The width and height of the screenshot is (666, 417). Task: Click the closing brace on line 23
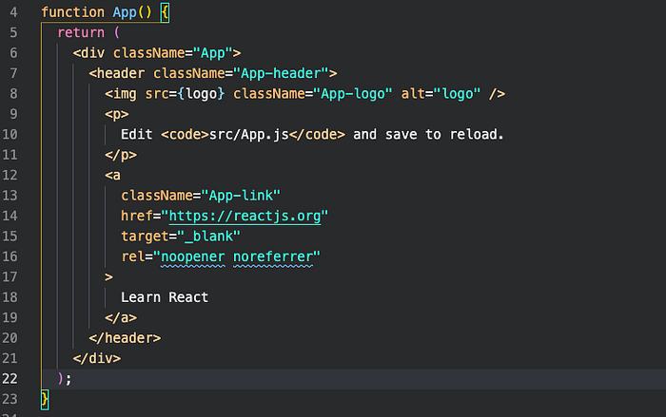[x=45, y=400]
